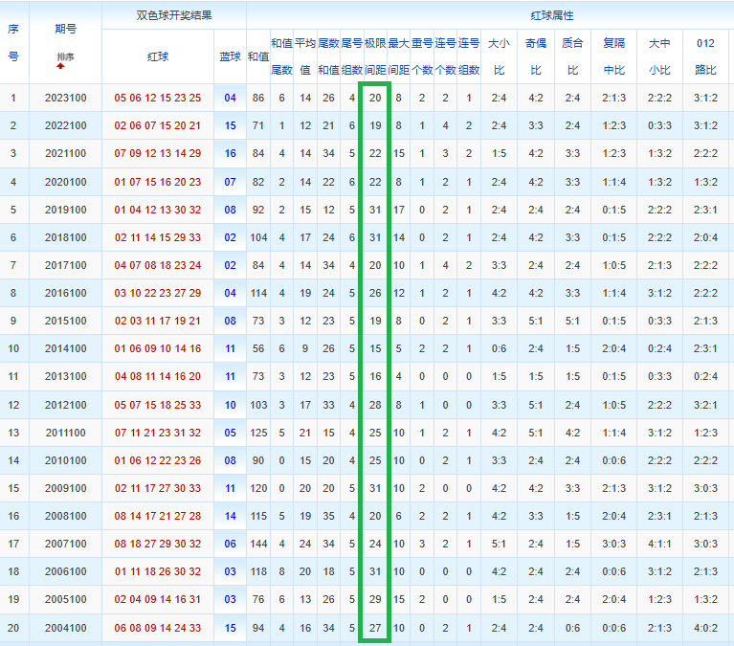Select red balls 08 18 27 29 30 32

coord(158,544)
